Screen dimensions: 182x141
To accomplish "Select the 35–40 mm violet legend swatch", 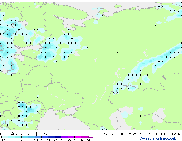I will point(71,137).
